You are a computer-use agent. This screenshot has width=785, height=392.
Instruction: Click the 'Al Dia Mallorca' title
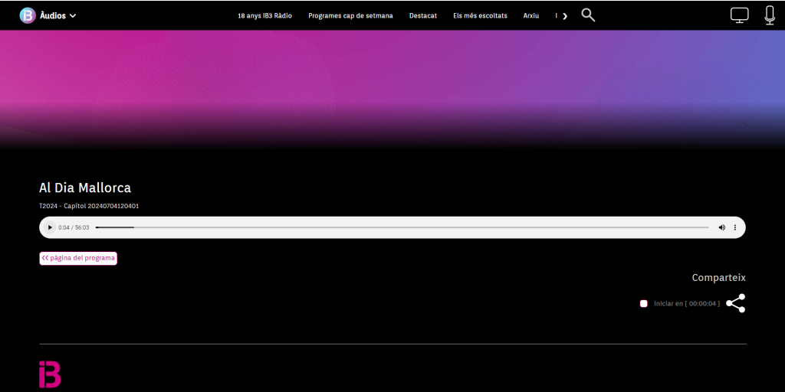pos(85,188)
